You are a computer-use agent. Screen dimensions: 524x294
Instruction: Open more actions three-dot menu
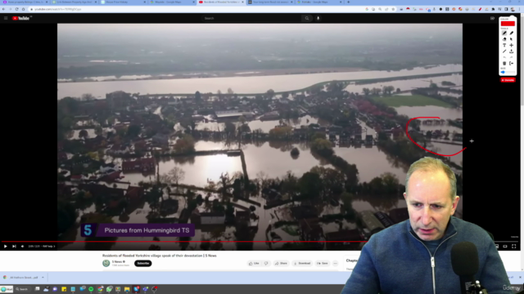click(335, 263)
